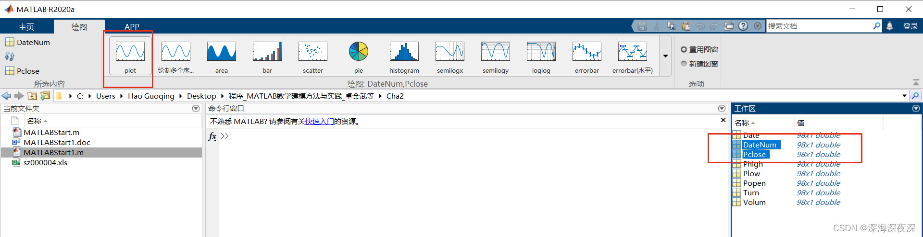Image resolution: width=923 pixels, height=237 pixels.
Task: Click the Save icon in quick toolbar
Action: [x=642, y=26]
